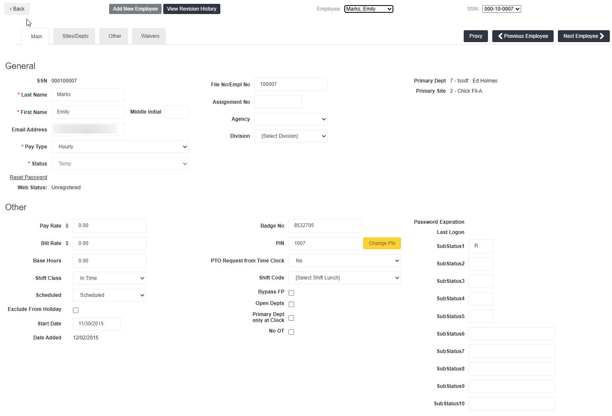
Task: Click the Proxy button
Action: pyautogui.click(x=476, y=36)
